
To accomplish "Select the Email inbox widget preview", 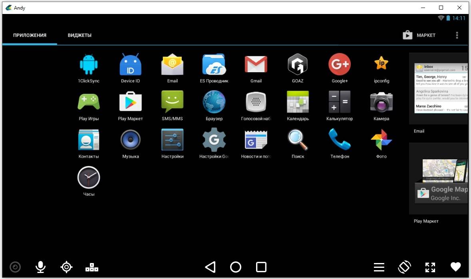I will tap(439, 88).
